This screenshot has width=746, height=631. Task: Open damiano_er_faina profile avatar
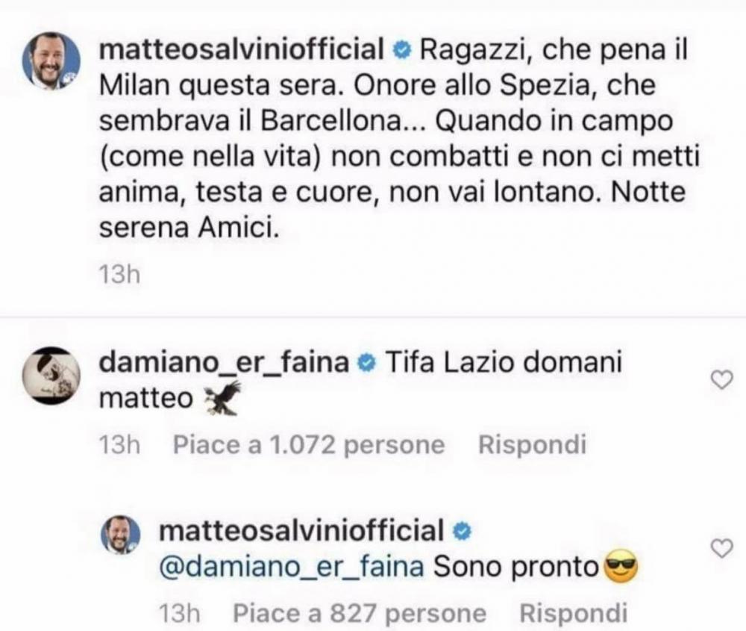pyautogui.click(x=51, y=376)
